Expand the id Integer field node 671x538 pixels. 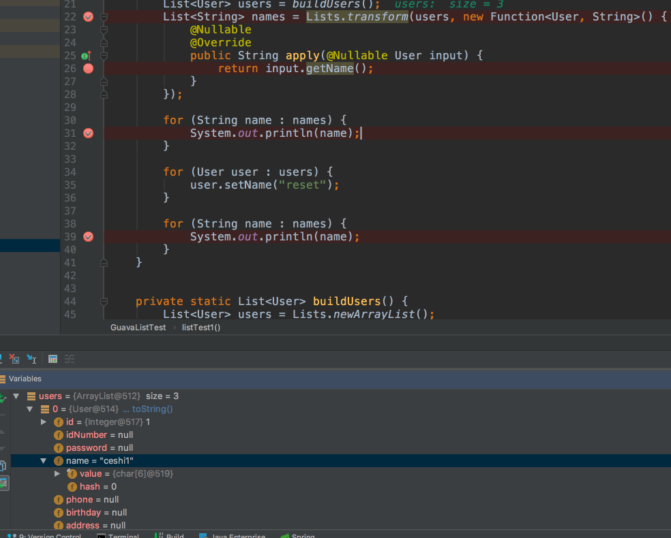point(44,422)
